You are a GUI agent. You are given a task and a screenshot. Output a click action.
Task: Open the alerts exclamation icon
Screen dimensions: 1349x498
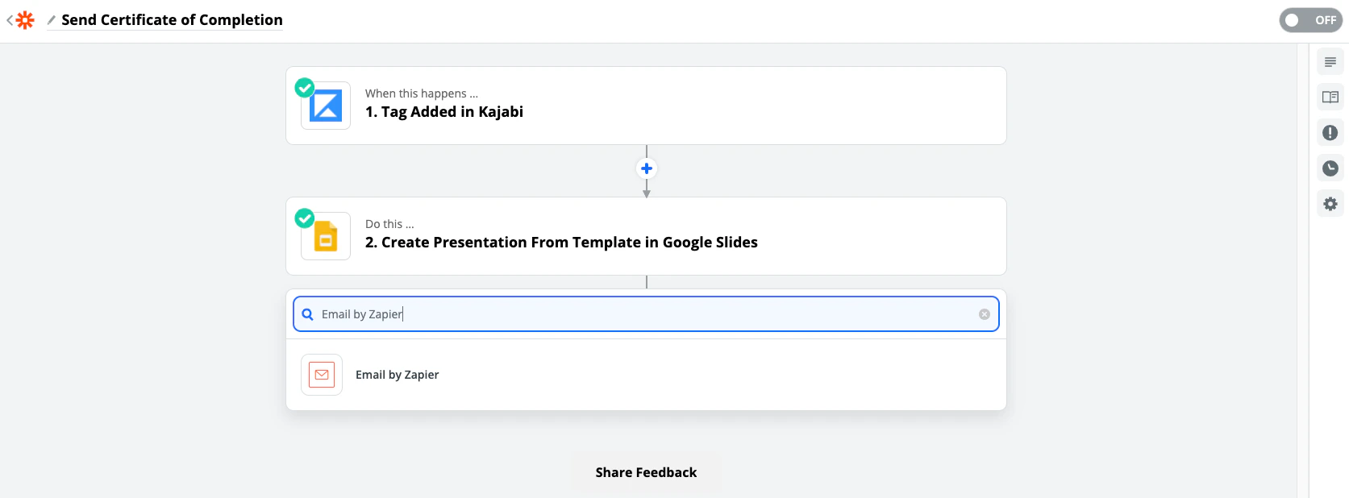click(x=1330, y=133)
